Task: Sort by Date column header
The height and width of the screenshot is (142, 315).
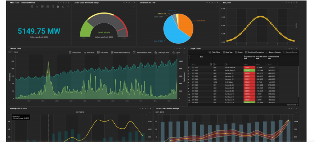Action: 202,57
